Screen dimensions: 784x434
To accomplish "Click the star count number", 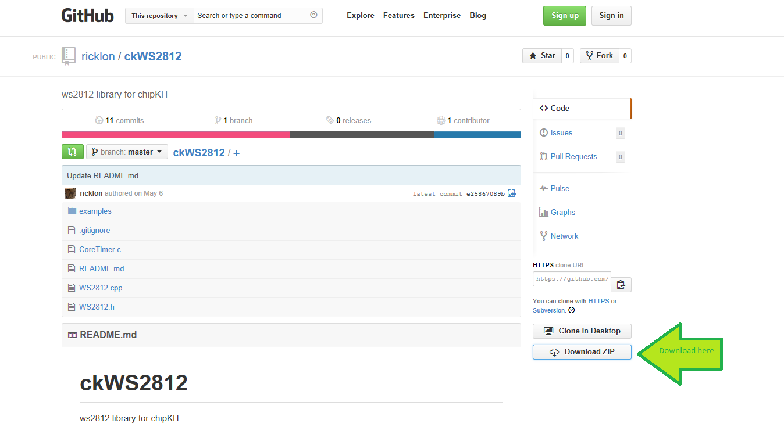I will click(568, 56).
